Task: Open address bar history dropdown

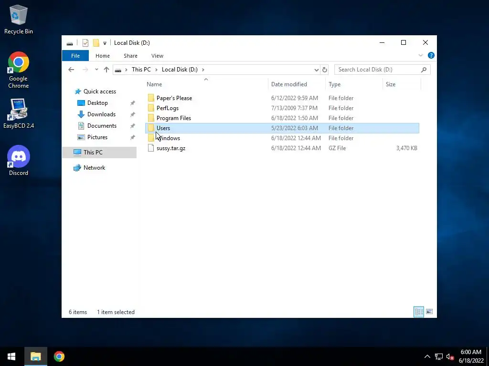Action: 316,70
